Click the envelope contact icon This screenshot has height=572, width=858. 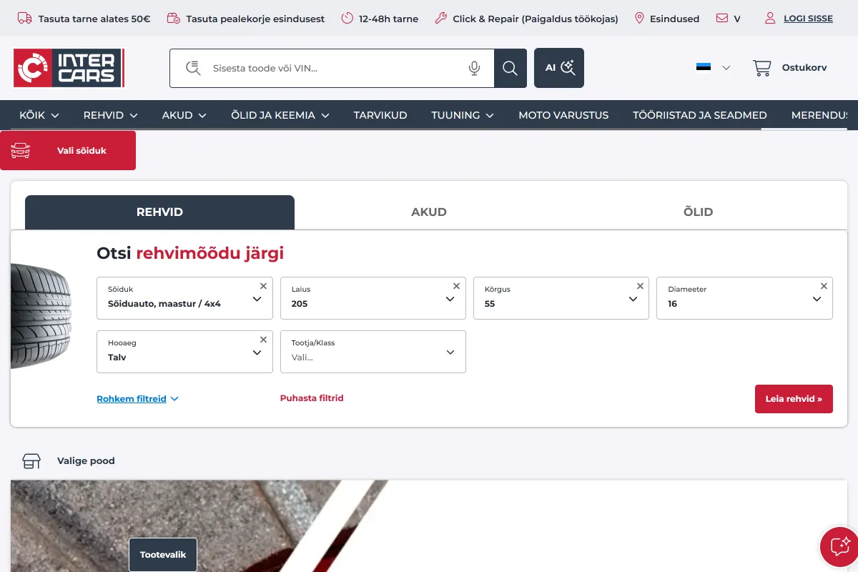pyautogui.click(x=722, y=19)
